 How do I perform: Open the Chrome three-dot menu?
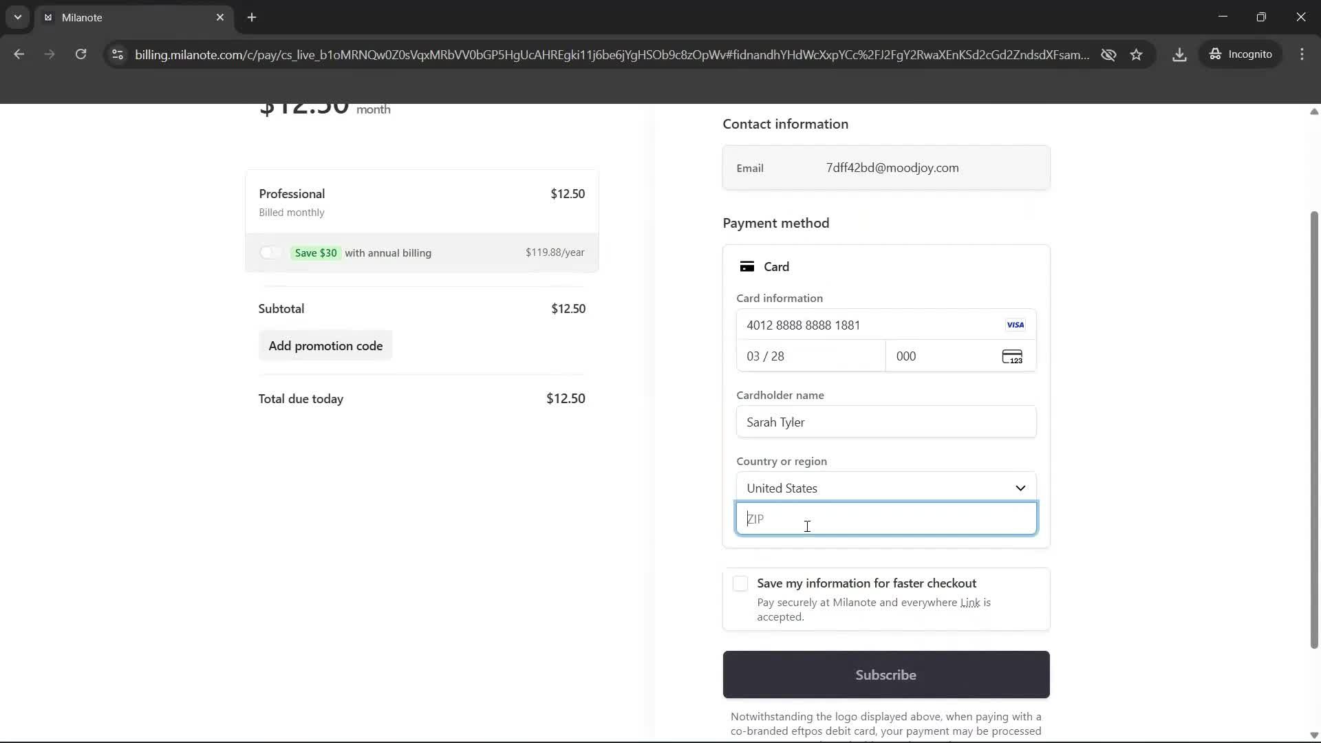point(1302,54)
